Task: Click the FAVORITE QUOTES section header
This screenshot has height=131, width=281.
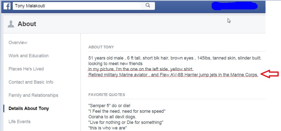Action: [107, 95]
